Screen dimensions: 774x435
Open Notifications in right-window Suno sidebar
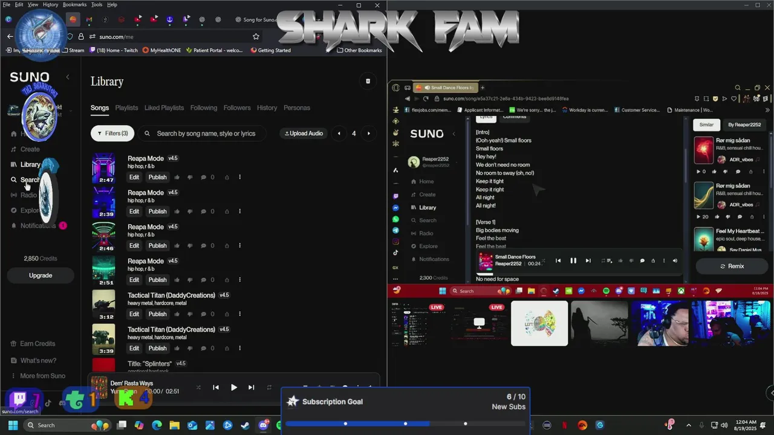click(x=429, y=259)
